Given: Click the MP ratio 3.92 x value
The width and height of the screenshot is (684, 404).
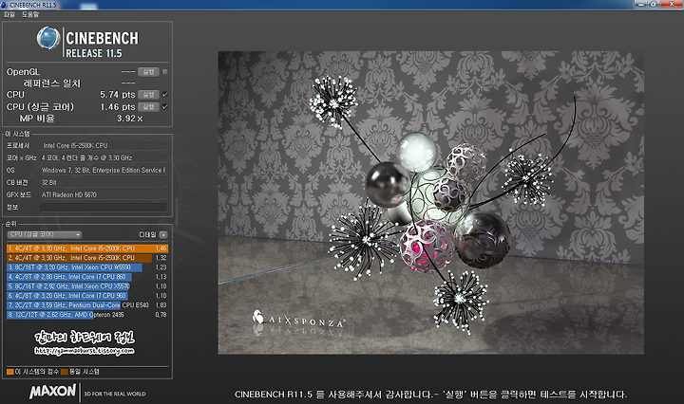Looking at the screenshot, I should (x=129, y=119).
